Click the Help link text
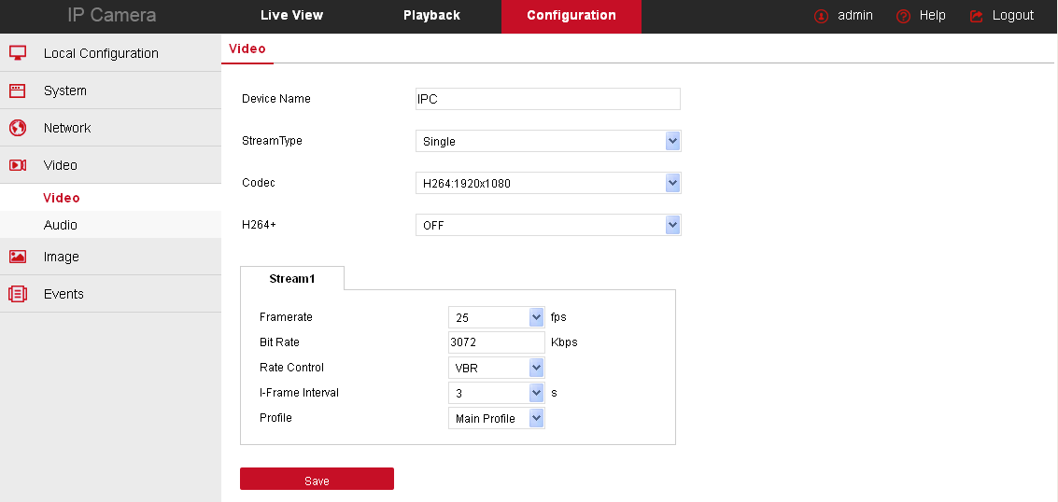The height and width of the screenshot is (502, 1058). point(933,16)
